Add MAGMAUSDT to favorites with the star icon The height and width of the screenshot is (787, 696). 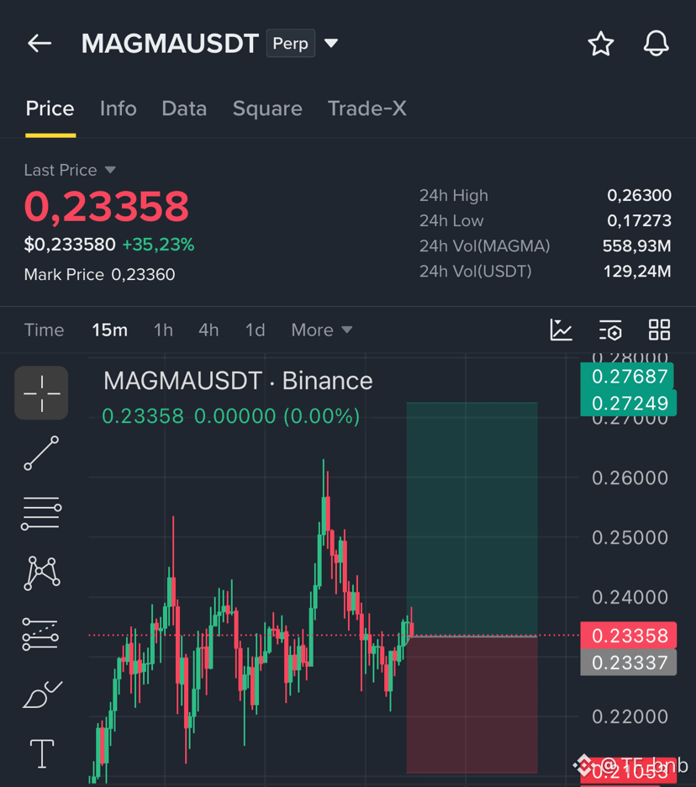coord(601,44)
